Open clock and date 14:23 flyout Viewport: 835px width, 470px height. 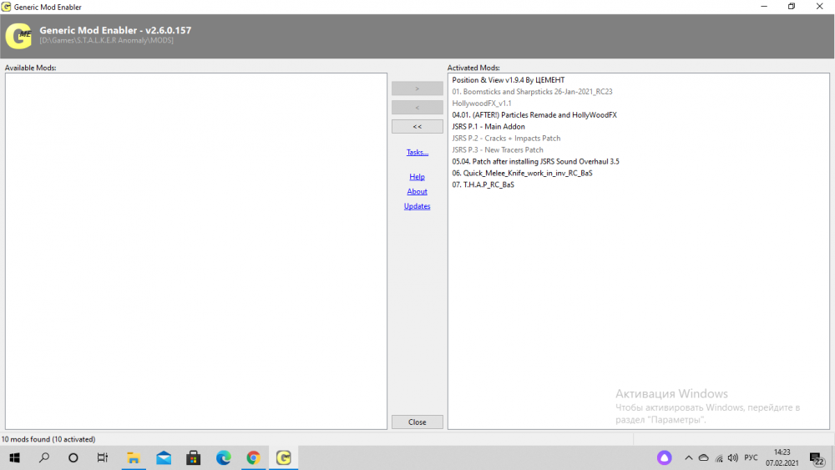point(782,457)
